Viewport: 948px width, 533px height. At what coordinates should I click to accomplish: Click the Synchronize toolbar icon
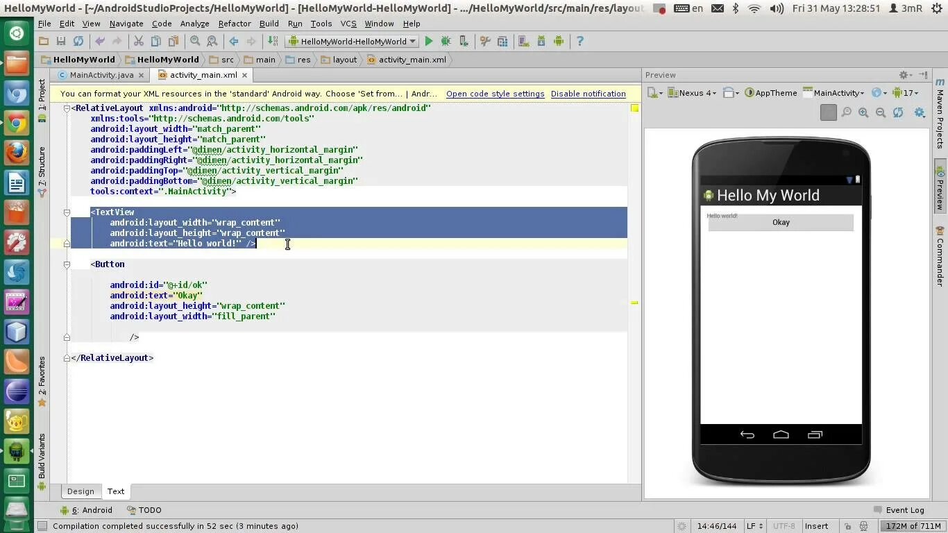78,41
